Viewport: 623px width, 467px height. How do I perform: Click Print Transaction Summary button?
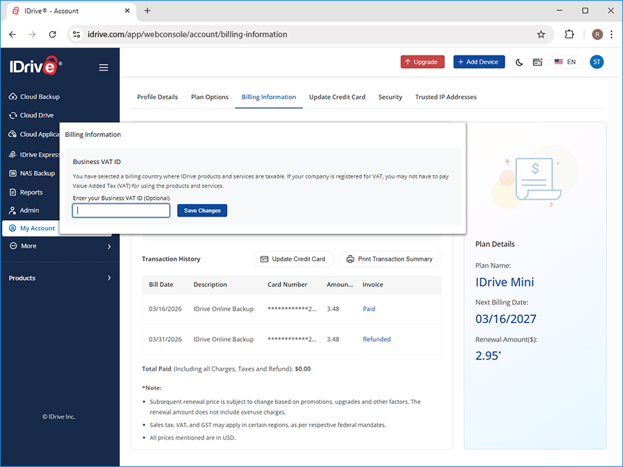[390, 259]
